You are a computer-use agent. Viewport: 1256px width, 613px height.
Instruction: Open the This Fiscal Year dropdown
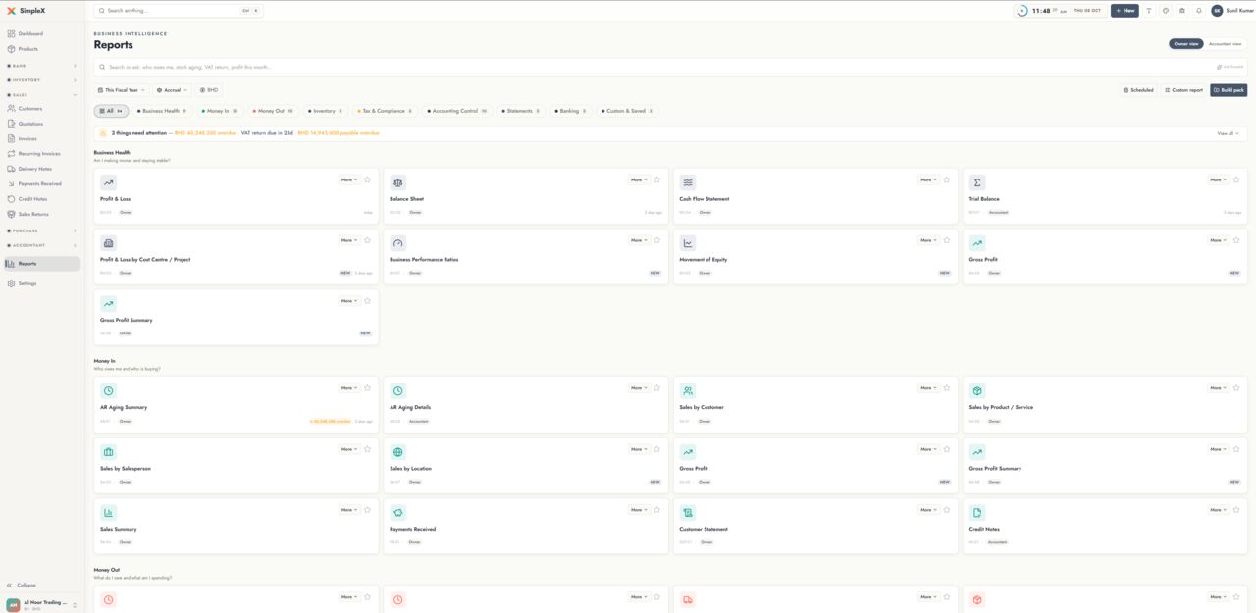click(x=123, y=90)
